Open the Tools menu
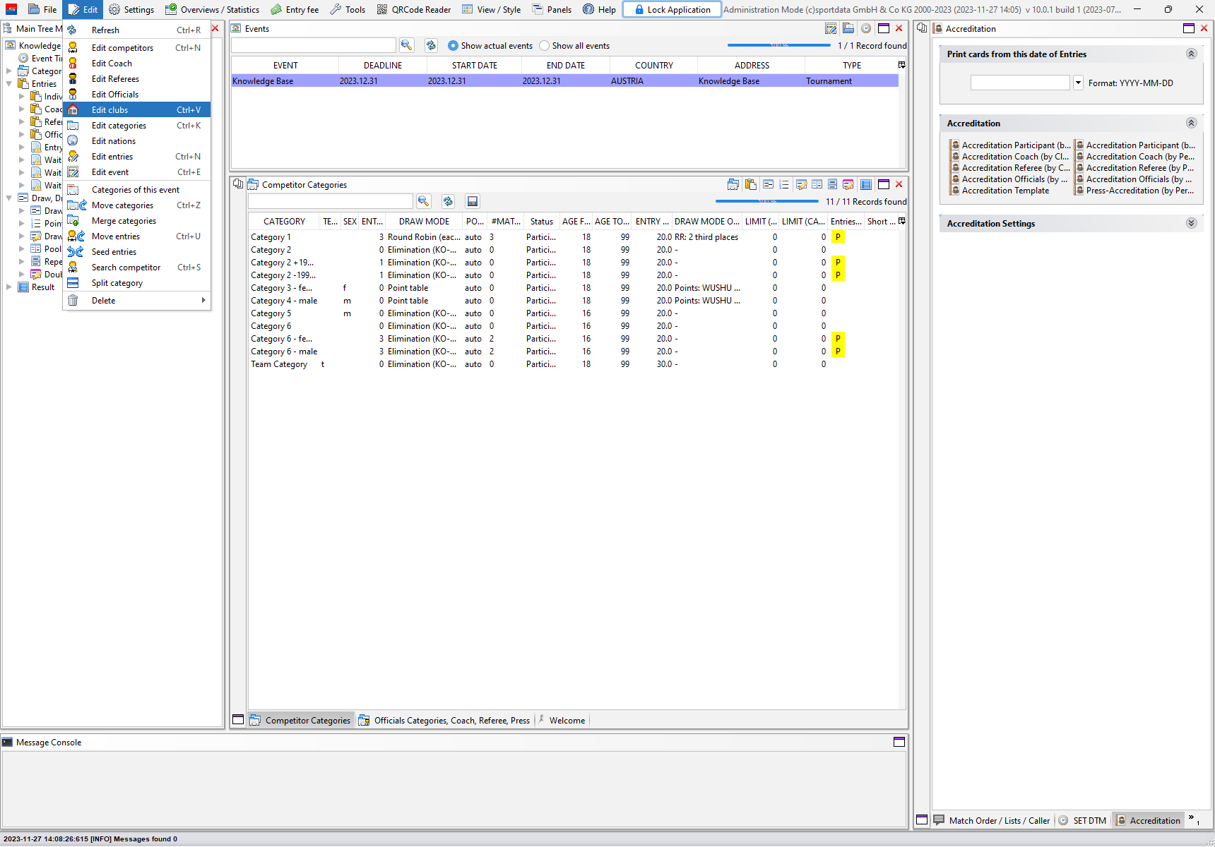 [348, 10]
